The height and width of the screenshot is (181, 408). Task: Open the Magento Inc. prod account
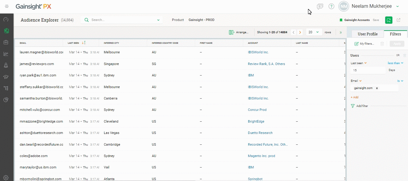(x=261, y=156)
